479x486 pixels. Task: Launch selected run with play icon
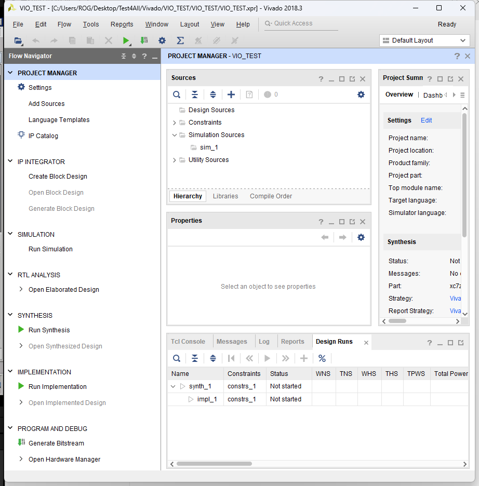(x=267, y=358)
